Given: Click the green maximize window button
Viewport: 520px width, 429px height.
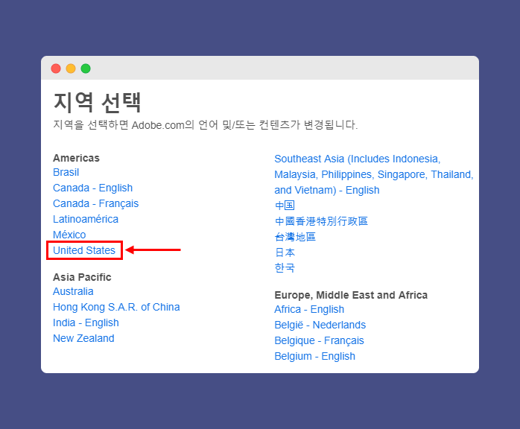Looking at the screenshot, I should pyautogui.click(x=86, y=69).
